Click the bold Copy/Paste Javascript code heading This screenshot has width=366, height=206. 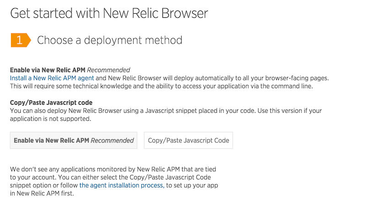51,102
